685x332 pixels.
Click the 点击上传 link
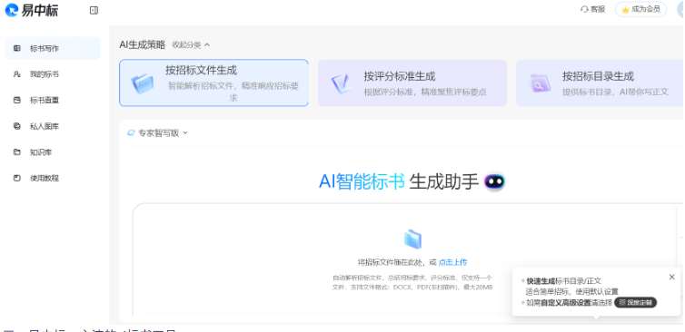tap(452, 262)
